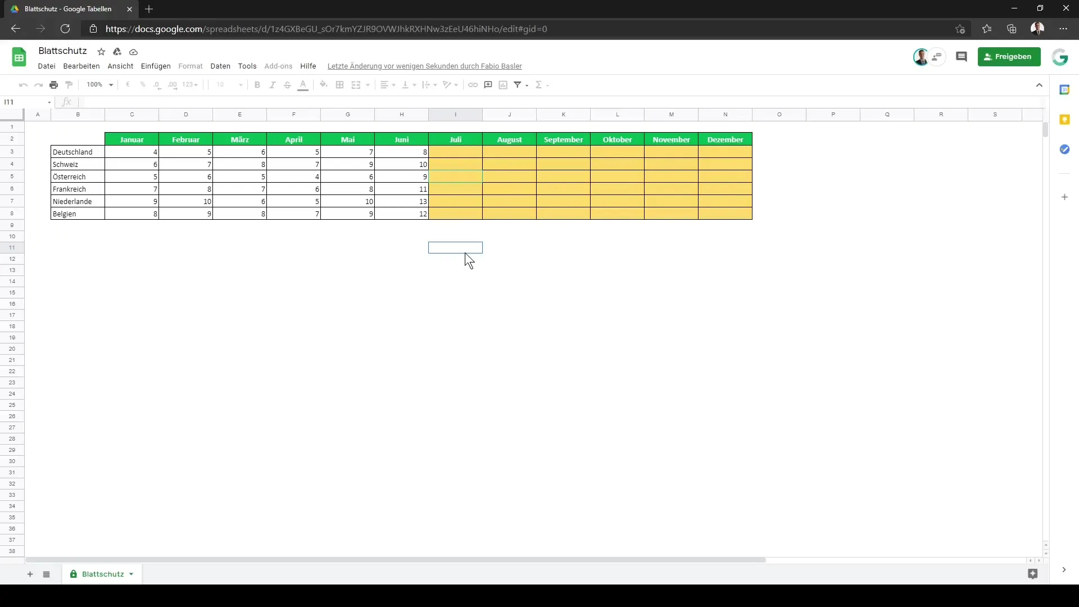Reload the page in browser
1079x607 pixels.
(x=65, y=29)
